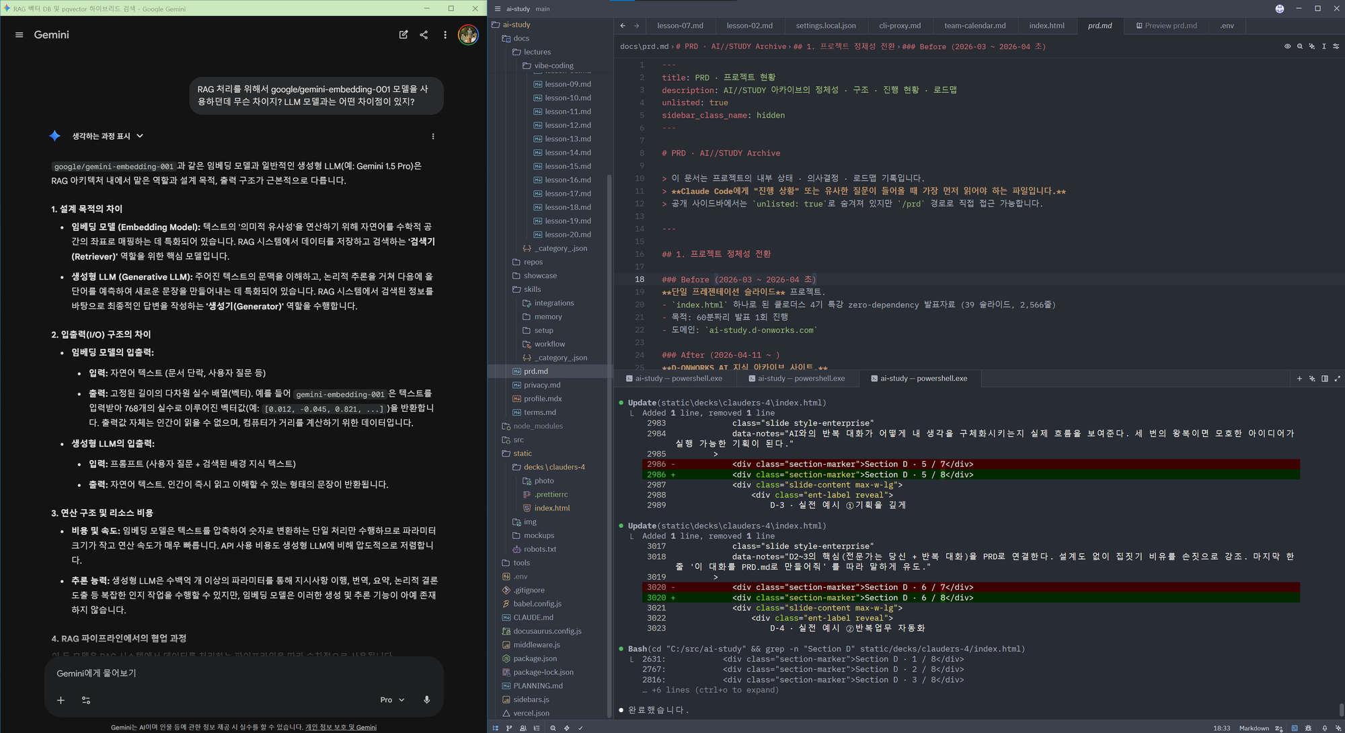Open project search from status bar
The image size is (1345, 733).
coord(553,728)
